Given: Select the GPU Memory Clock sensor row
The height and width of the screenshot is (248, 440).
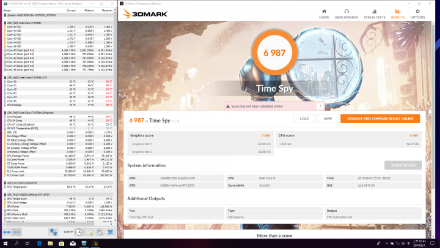Looking at the screenshot, I should tap(58, 214).
